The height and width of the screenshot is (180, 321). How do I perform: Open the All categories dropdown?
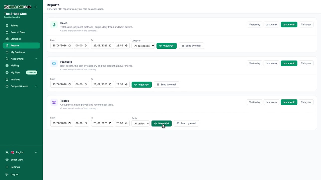(x=143, y=46)
